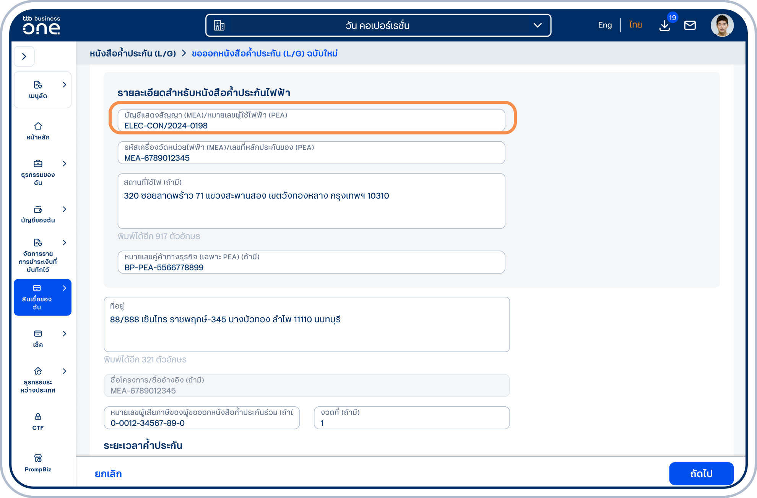Click the MEA contract account input field

(x=311, y=121)
